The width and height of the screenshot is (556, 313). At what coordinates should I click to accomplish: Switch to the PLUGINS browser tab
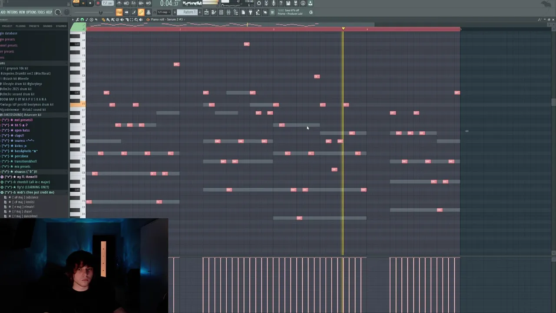20,26
